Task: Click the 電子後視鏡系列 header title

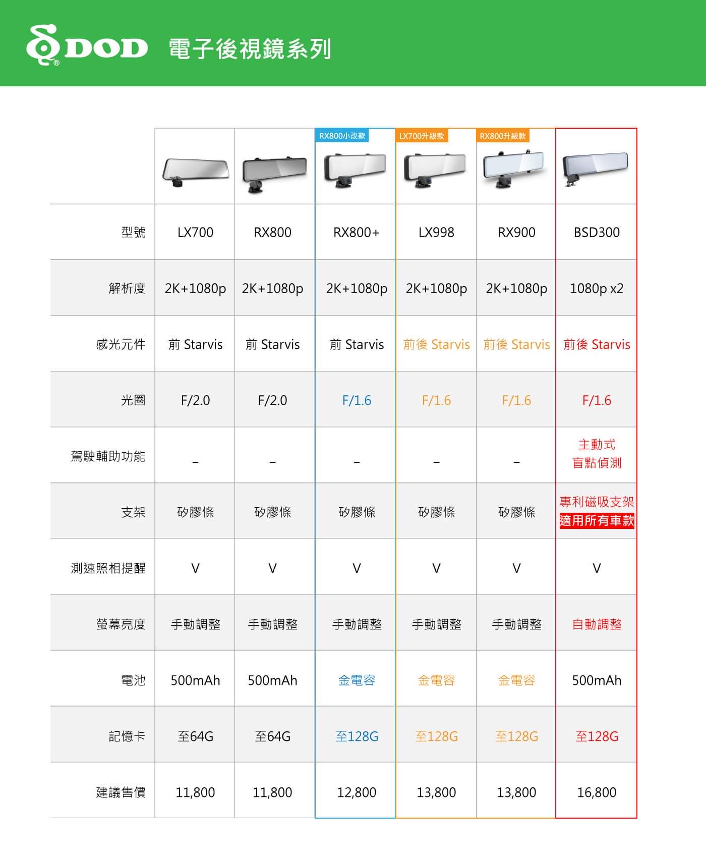Action: coord(250,49)
